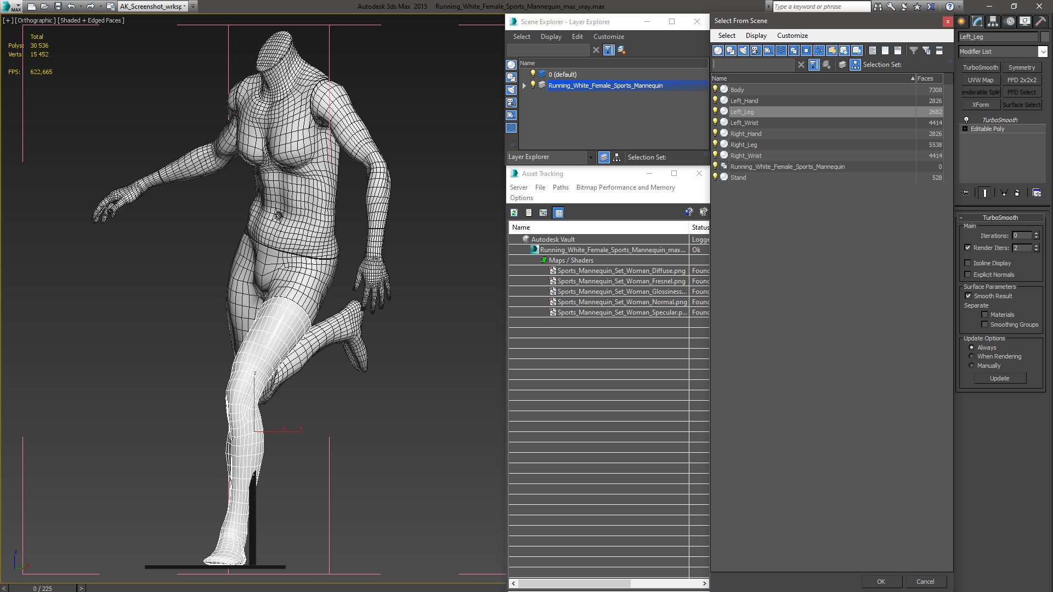Click UVW Map modifier button
This screenshot has width=1053, height=592.
coord(981,80)
